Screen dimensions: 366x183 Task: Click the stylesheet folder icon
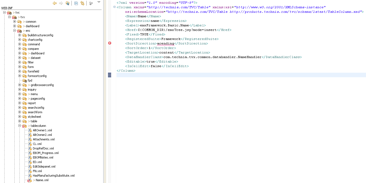click(x=25, y=117)
